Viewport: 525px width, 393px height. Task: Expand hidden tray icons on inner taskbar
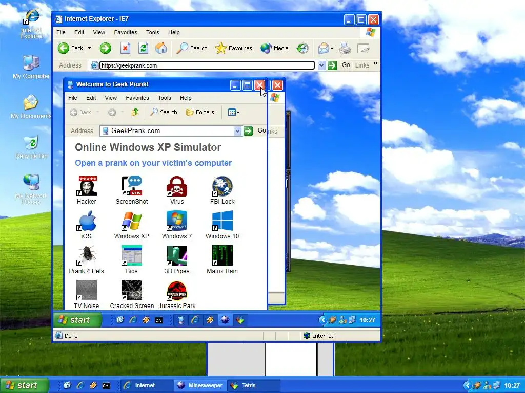323,320
